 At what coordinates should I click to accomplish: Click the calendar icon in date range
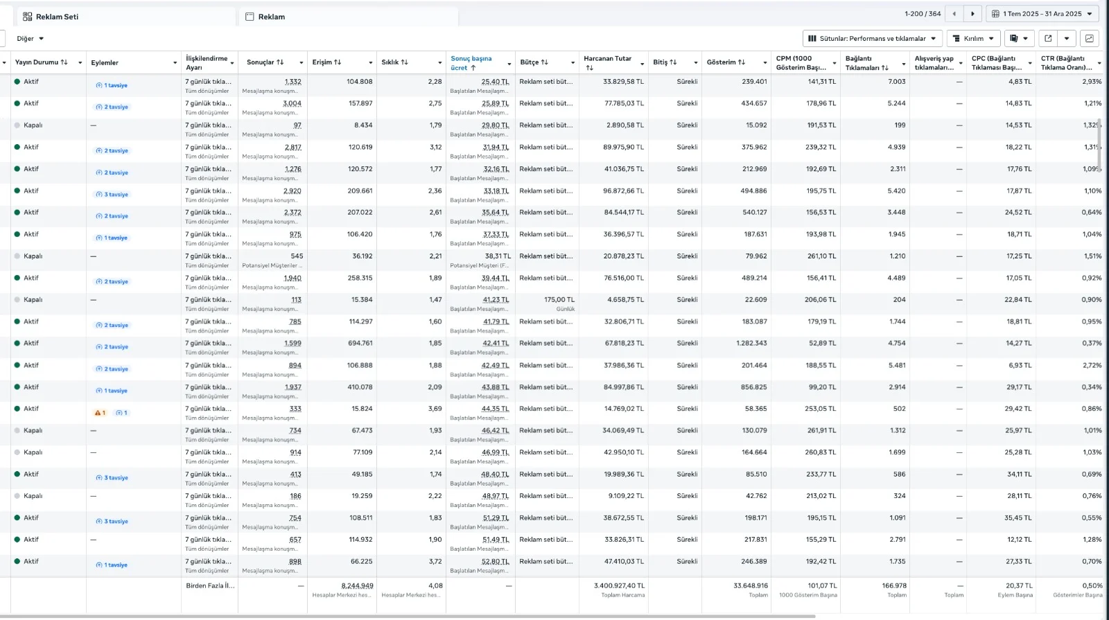pos(995,14)
